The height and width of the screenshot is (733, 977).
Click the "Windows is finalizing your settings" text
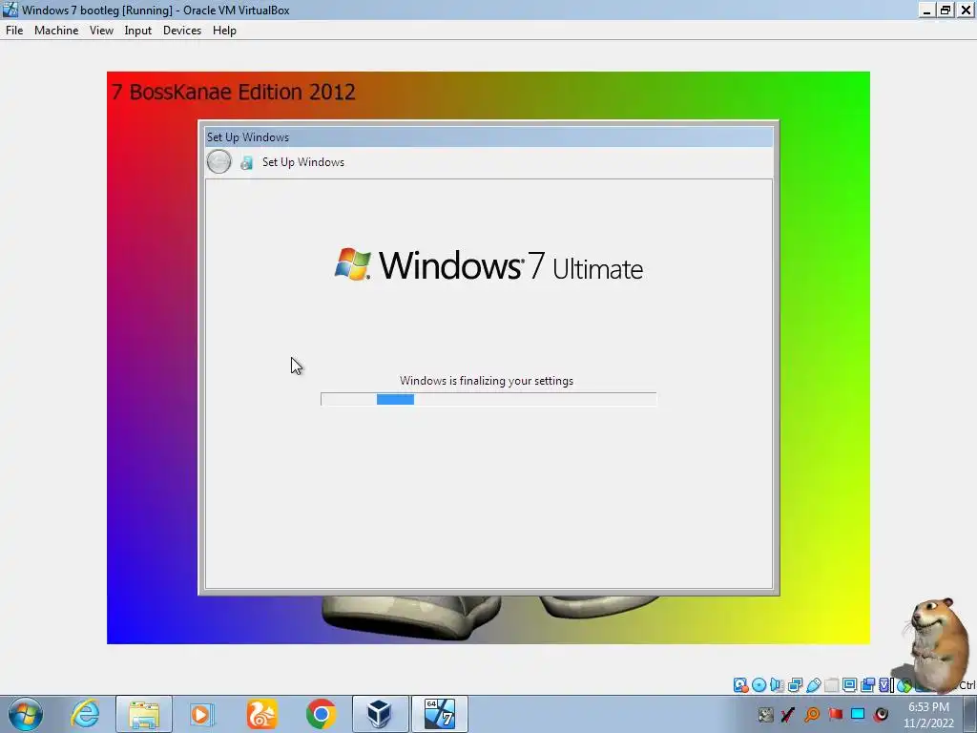[487, 381]
